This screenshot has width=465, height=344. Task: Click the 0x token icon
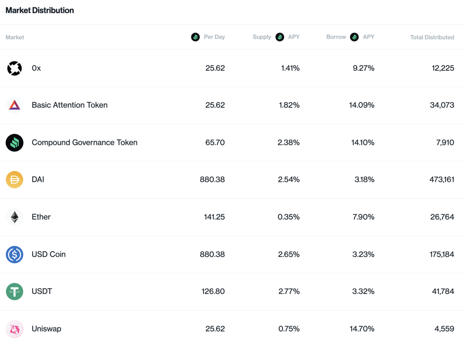click(x=14, y=68)
